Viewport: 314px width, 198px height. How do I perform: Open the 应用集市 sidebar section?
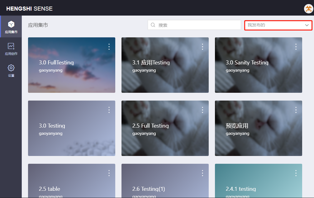pos(11,27)
